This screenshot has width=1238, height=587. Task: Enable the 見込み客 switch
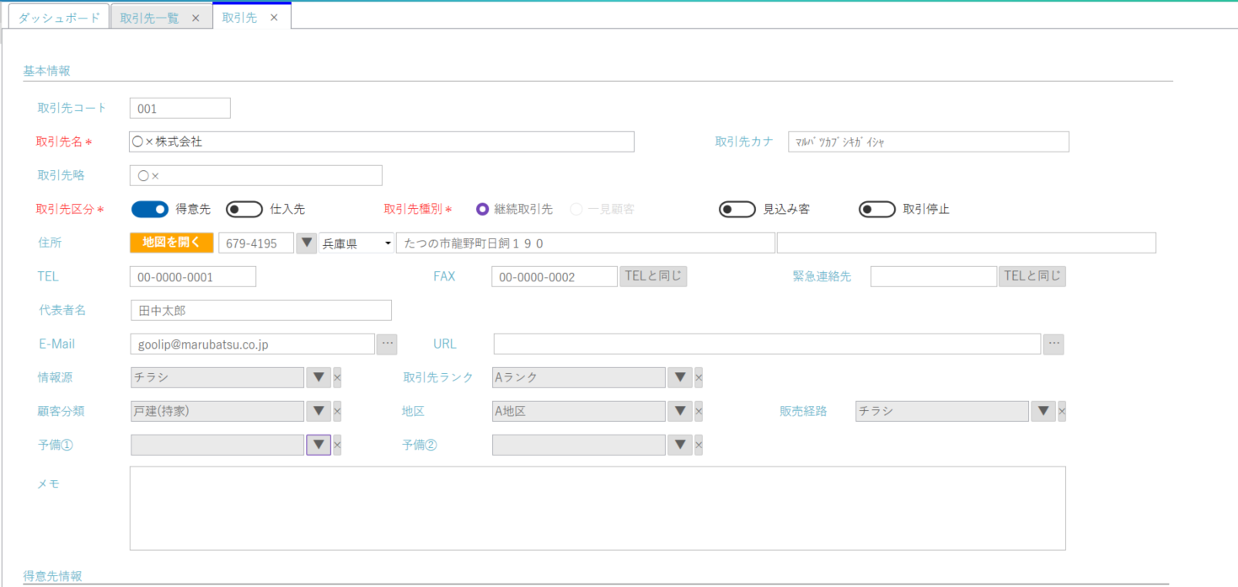[737, 209]
